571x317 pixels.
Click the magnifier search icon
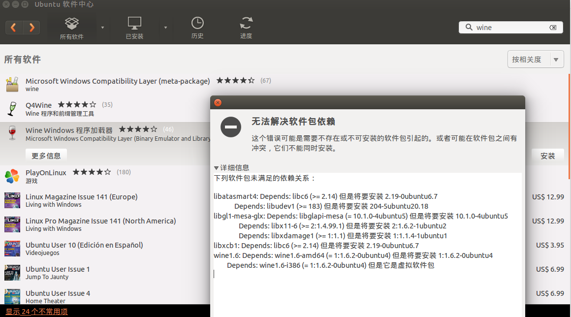[469, 27]
